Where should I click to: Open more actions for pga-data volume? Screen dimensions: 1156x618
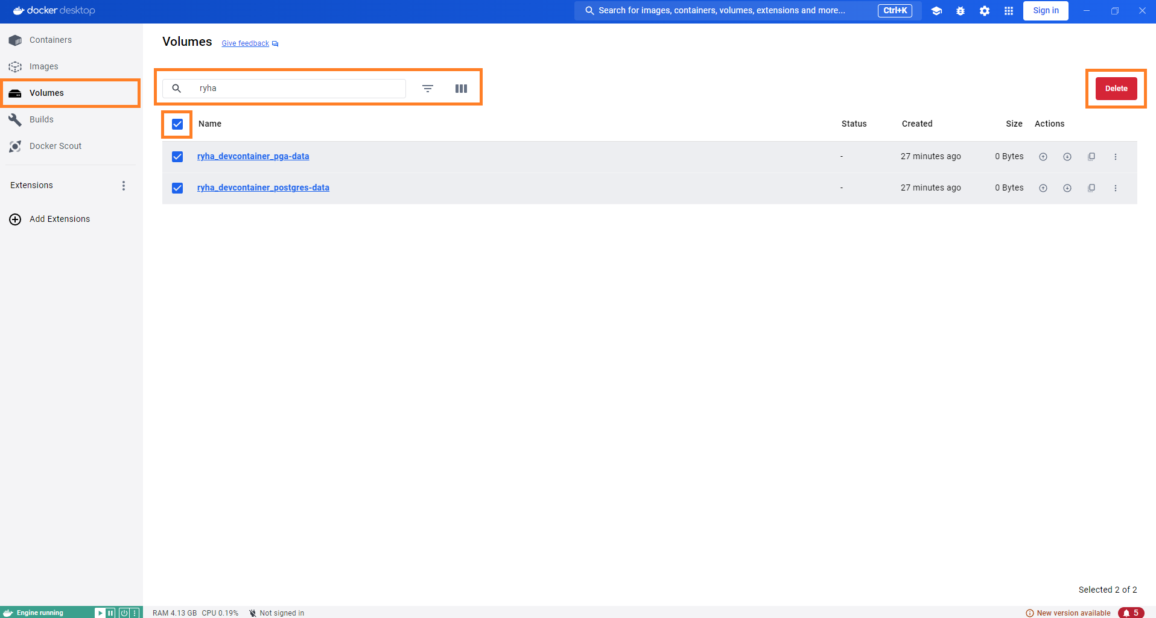click(1116, 157)
